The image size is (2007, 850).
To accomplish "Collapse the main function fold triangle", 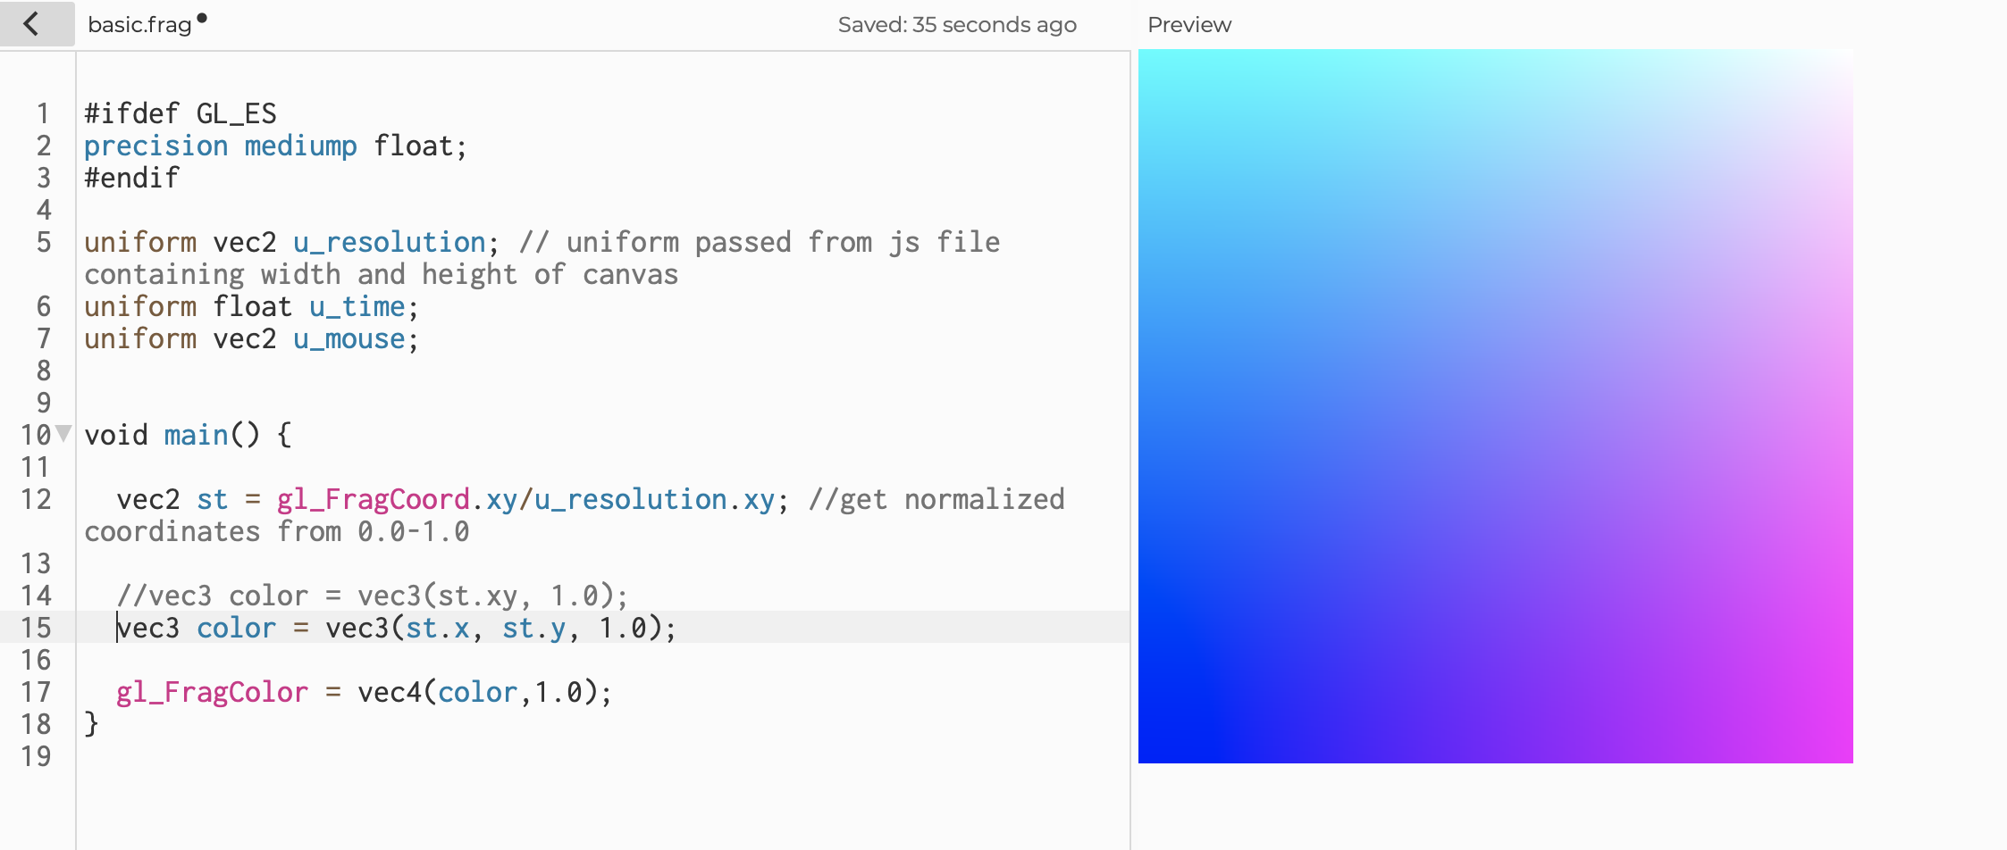I will point(63,434).
